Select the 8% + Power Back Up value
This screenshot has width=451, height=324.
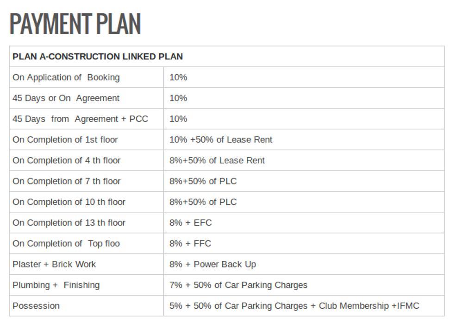coord(213,264)
